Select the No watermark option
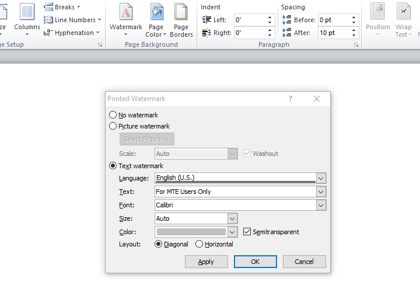The height and width of the screenshot is (292, 420). click(x=113, y=115)
